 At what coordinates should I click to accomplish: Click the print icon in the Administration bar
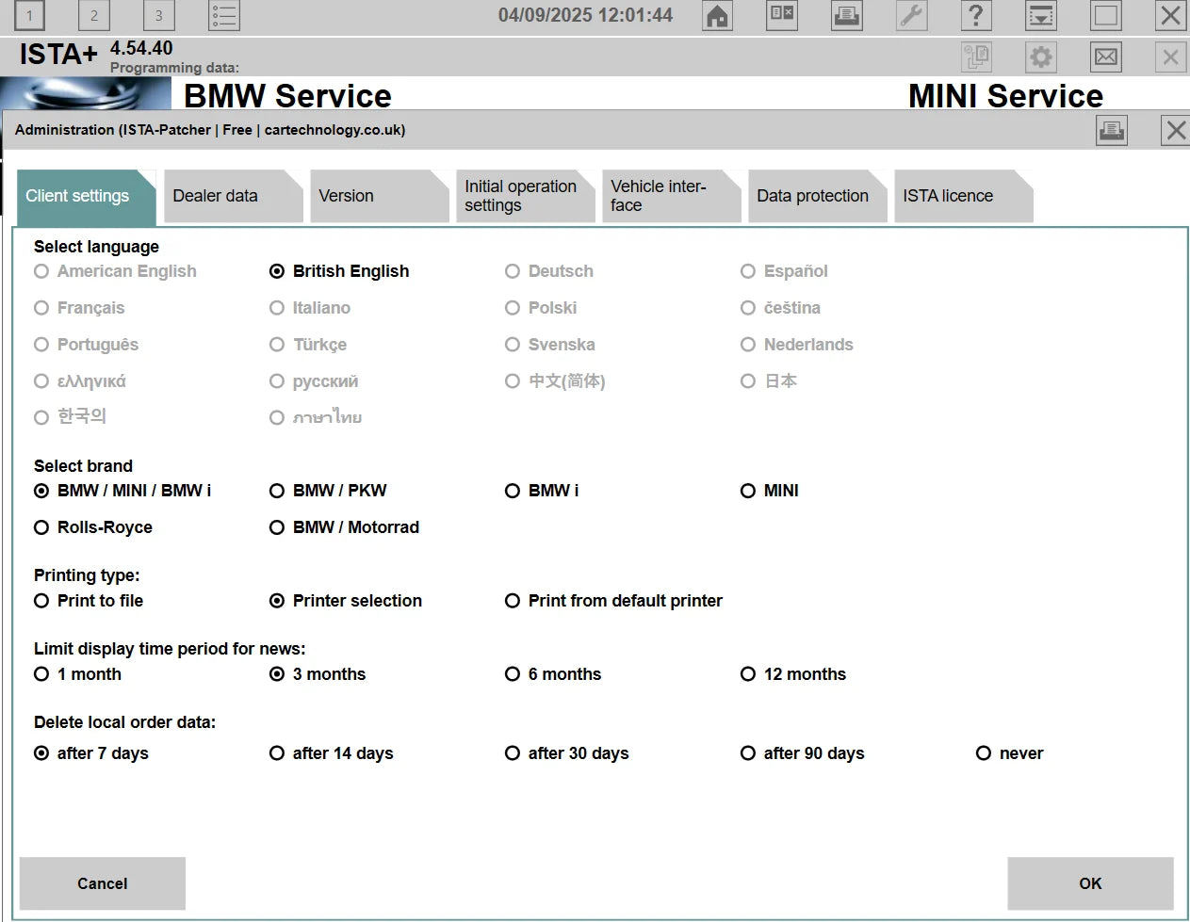(x=1112, y=130)
